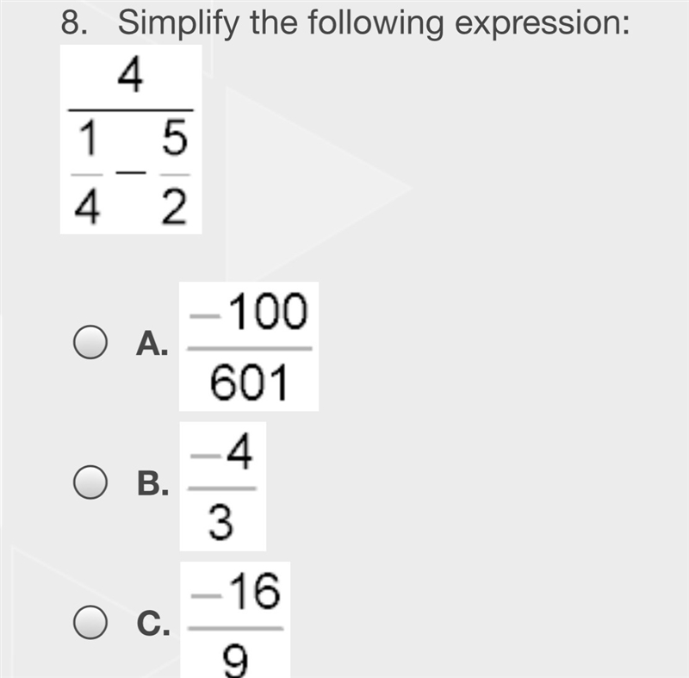This screenshot has height=678, width=689.
Task: Click the -4/3 answer image
Action: coord(223,487)
